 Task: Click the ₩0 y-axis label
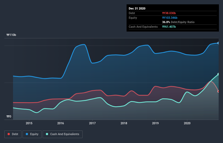click(x=9, y=116)
